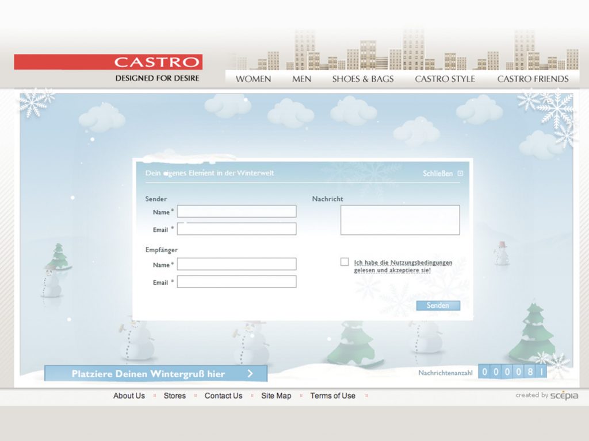Click the scepia creator logo
The width and height of the screenshot is (589, 441).
(x=564, y=395)
